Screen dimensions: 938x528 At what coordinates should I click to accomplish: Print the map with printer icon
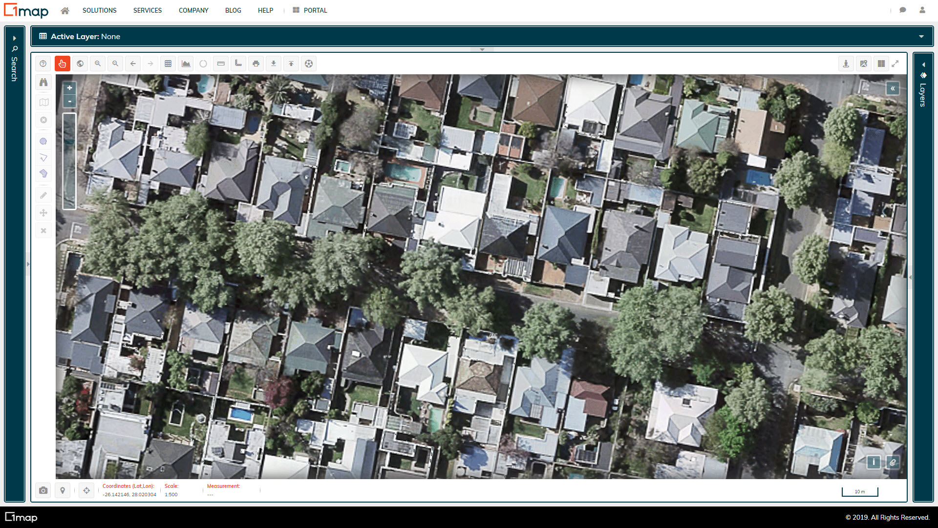click(x=256, y=64)
